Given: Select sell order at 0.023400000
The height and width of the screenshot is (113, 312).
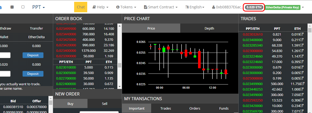Looking at the screenshot, I should point(85,51).
